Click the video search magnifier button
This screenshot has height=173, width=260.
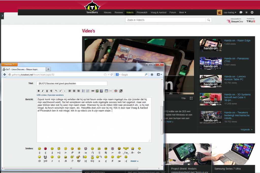[208, 20]
